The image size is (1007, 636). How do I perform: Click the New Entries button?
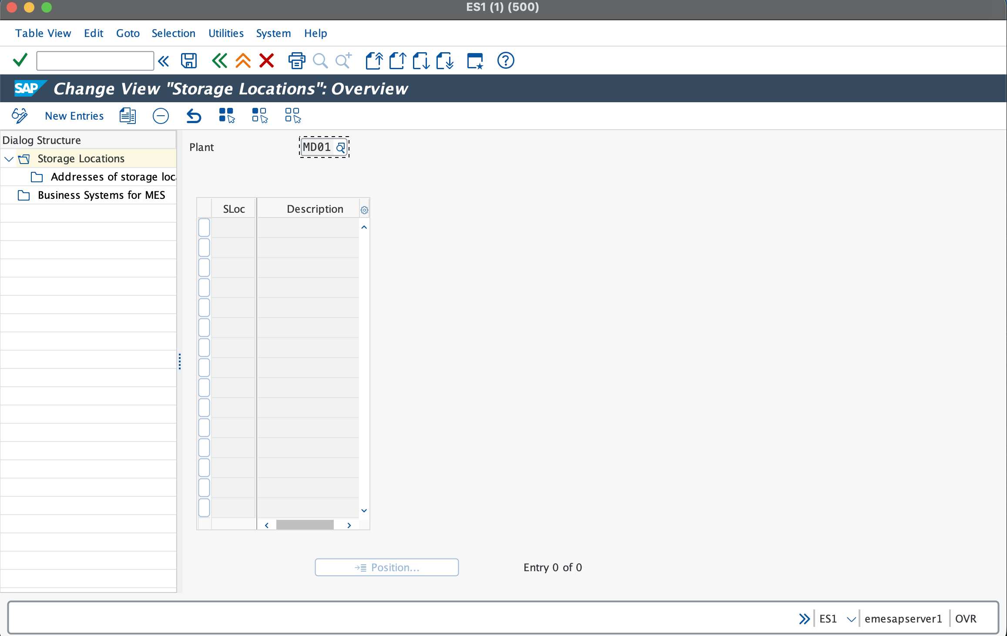coord(74,116)
